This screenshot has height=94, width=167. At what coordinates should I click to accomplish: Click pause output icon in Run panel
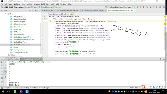(x=2, y=68)
